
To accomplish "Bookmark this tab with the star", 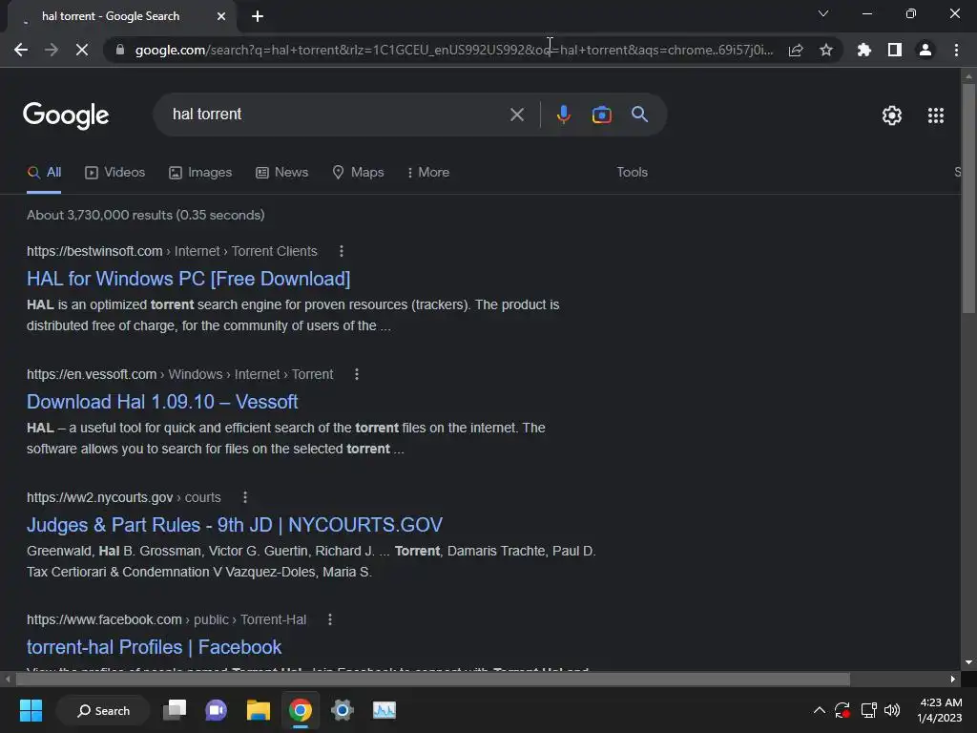I will pos(826,50).
